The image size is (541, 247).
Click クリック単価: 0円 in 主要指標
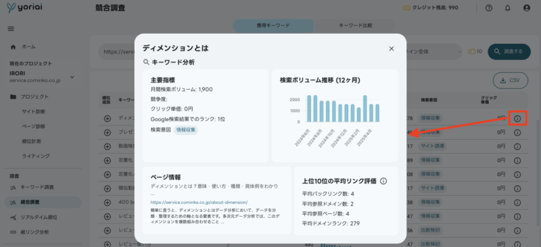[x=172, y=109]
